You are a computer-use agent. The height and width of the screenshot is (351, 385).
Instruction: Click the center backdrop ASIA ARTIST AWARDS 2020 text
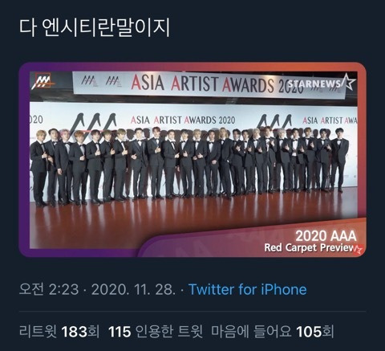[x=183, y=120]
